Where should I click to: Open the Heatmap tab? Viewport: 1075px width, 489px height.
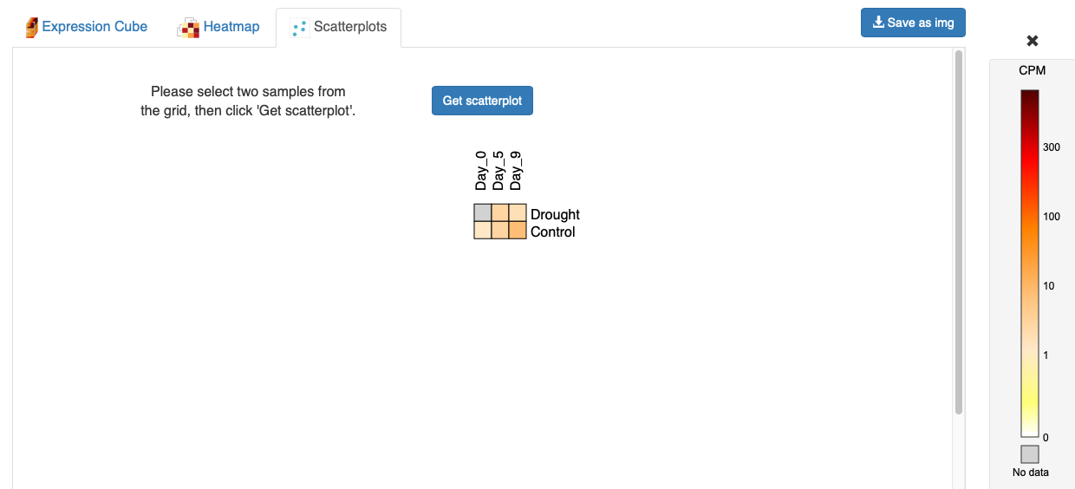tap(218, 27)
